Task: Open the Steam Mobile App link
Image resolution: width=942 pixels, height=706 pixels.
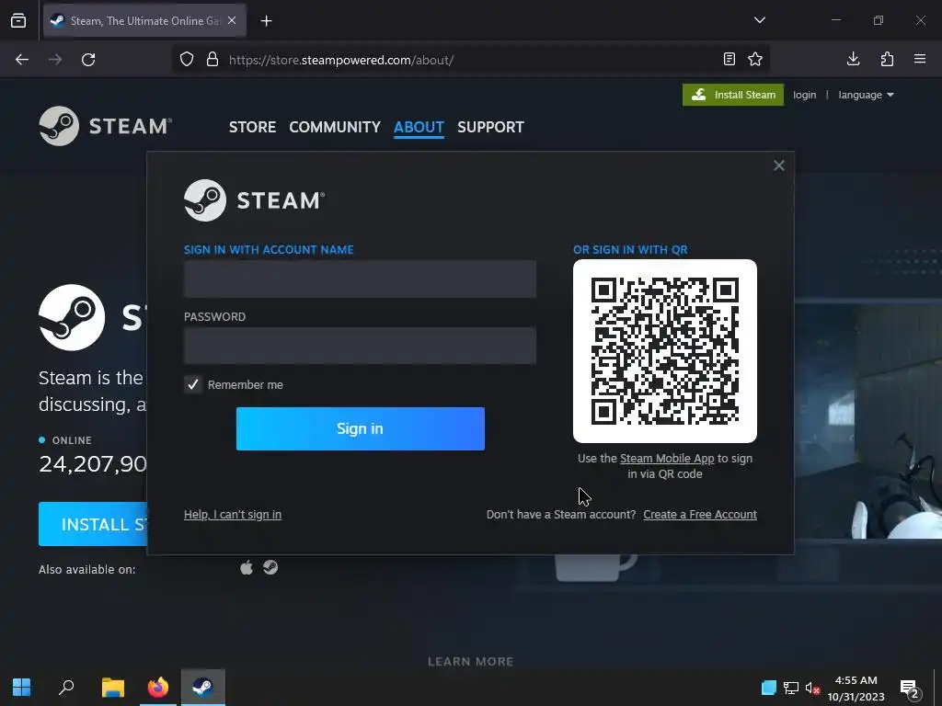Action: (x=667, y=458)
